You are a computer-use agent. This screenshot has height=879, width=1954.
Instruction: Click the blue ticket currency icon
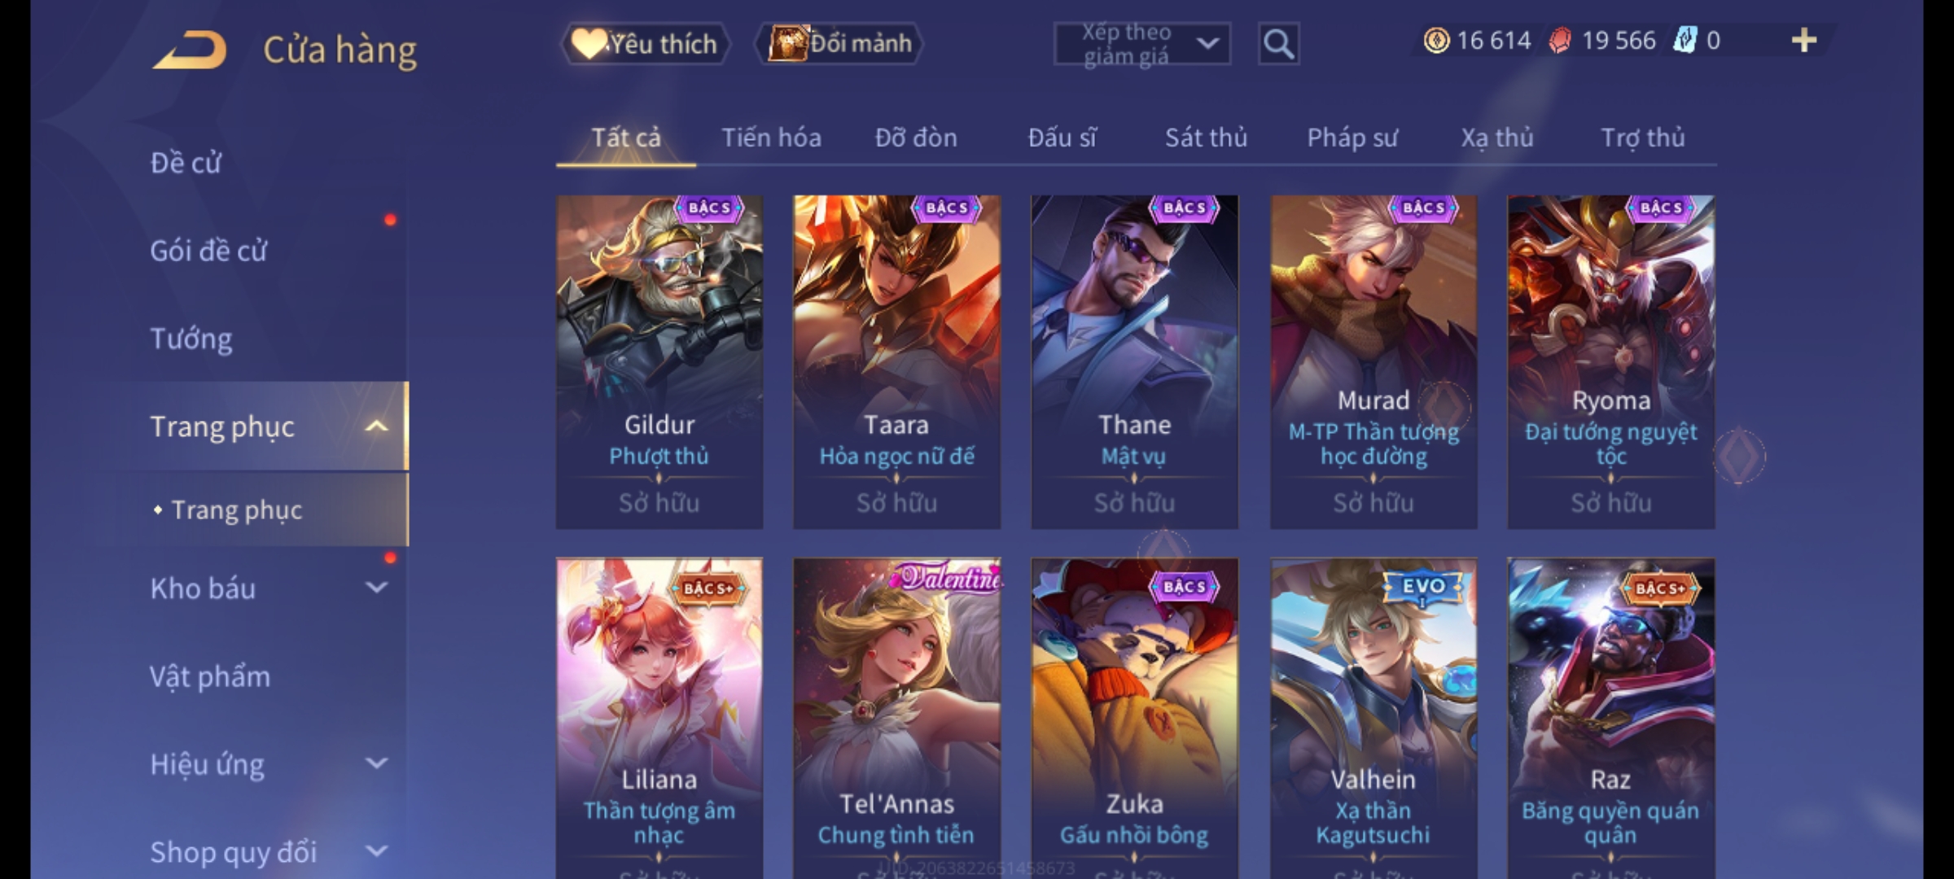click(1684, 41)
